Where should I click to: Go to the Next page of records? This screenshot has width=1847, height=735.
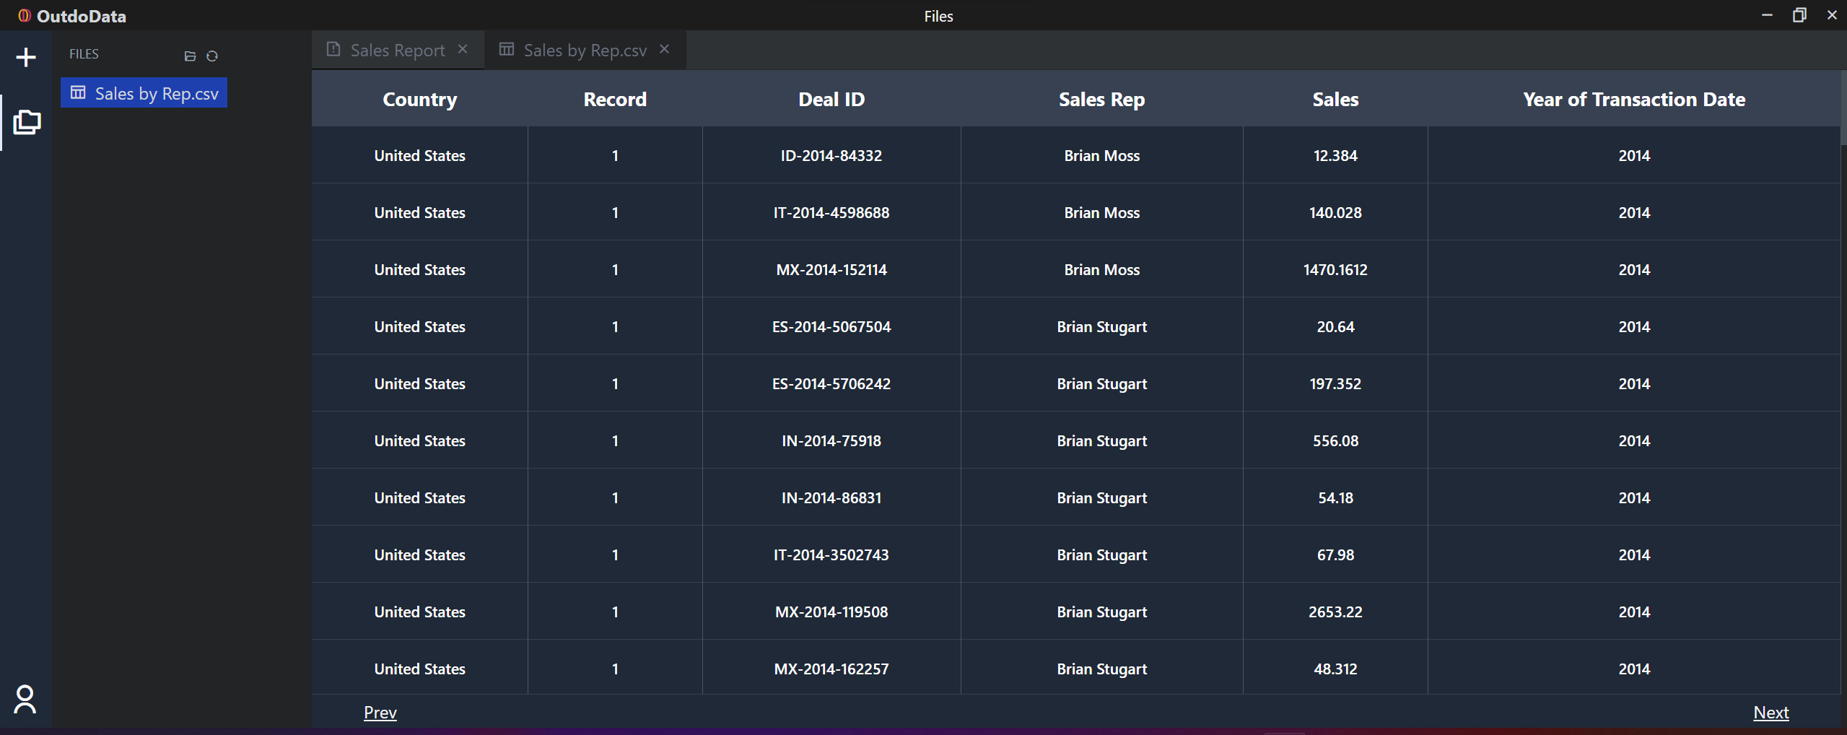click(x=1771, y=713)
